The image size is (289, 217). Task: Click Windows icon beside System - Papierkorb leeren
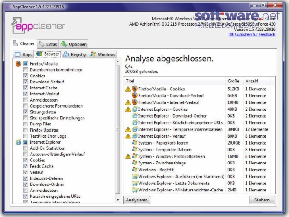[x=135, y=143]
